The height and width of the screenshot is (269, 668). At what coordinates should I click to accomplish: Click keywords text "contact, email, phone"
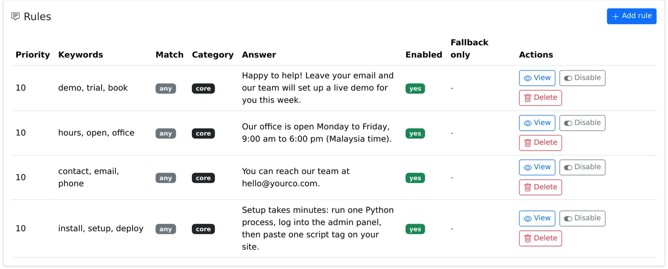[x=89, y=177]
